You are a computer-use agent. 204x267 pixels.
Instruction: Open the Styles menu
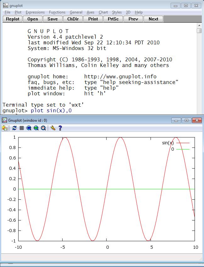click(x=117, y=12)
